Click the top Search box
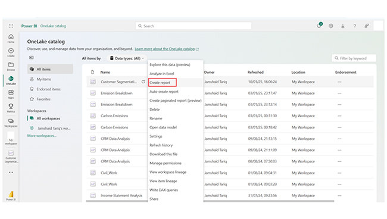 [x=193, y=26]
